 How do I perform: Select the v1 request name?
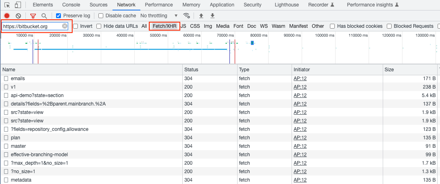(x=13, y=87)
